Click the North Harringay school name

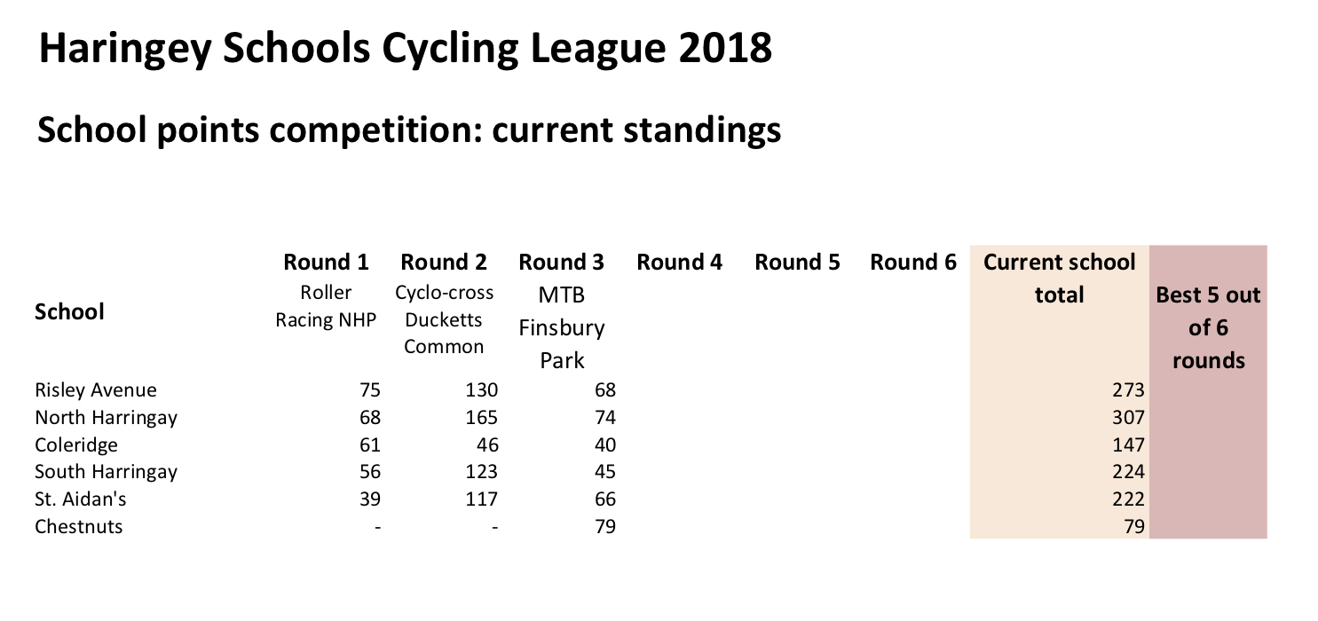(x=106, y=418)
